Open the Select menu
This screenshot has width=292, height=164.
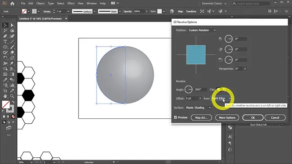tap(60, 3)
